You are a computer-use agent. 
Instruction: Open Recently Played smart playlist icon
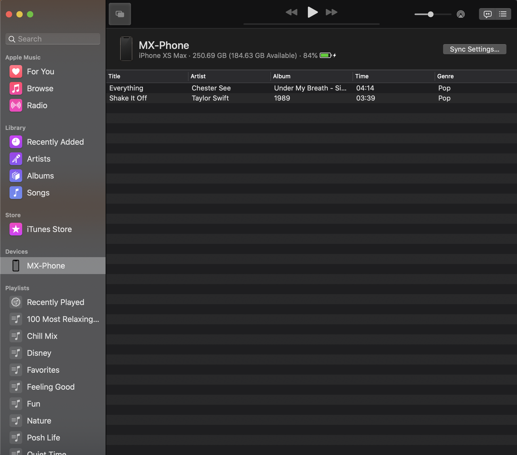coord(16,302)
